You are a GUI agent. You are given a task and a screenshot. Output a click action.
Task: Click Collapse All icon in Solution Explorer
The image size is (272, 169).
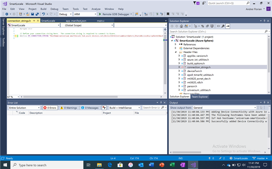(x=208, y=26)
